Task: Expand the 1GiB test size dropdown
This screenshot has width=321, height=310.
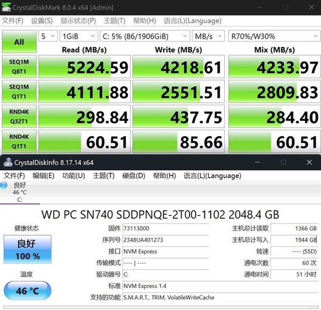Action: [78, 36]
